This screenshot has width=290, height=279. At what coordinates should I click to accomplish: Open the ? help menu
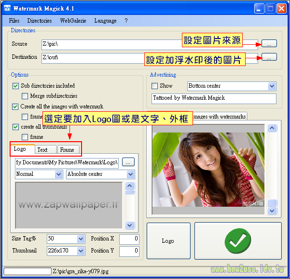click(x=126, y=21)
